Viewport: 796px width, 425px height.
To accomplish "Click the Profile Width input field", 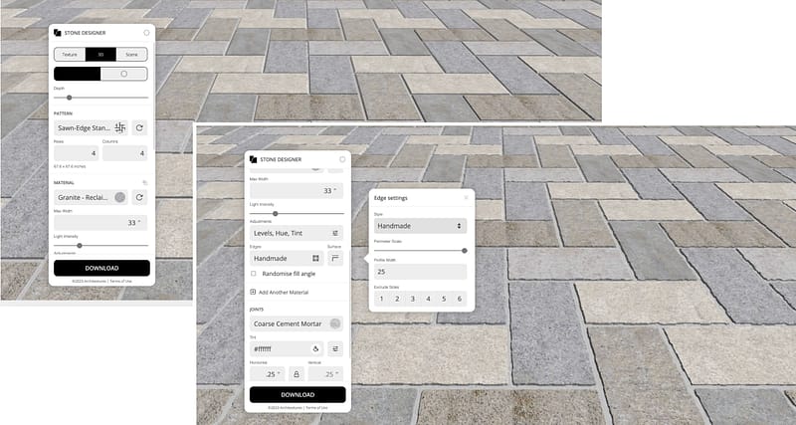I will click(x=420, y=271).
